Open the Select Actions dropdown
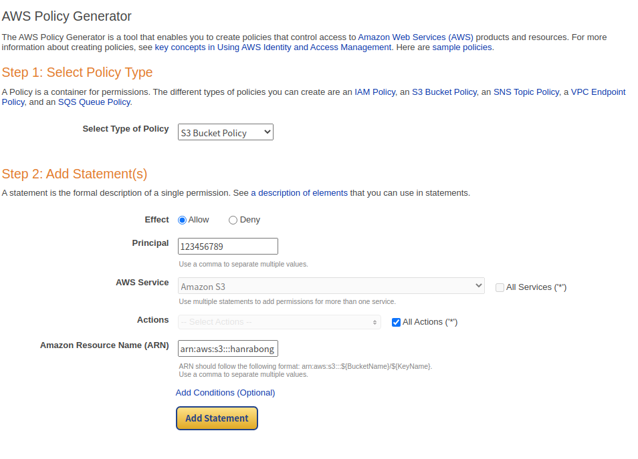The height and width of the screenshot is (459, 638). point(279,322)
